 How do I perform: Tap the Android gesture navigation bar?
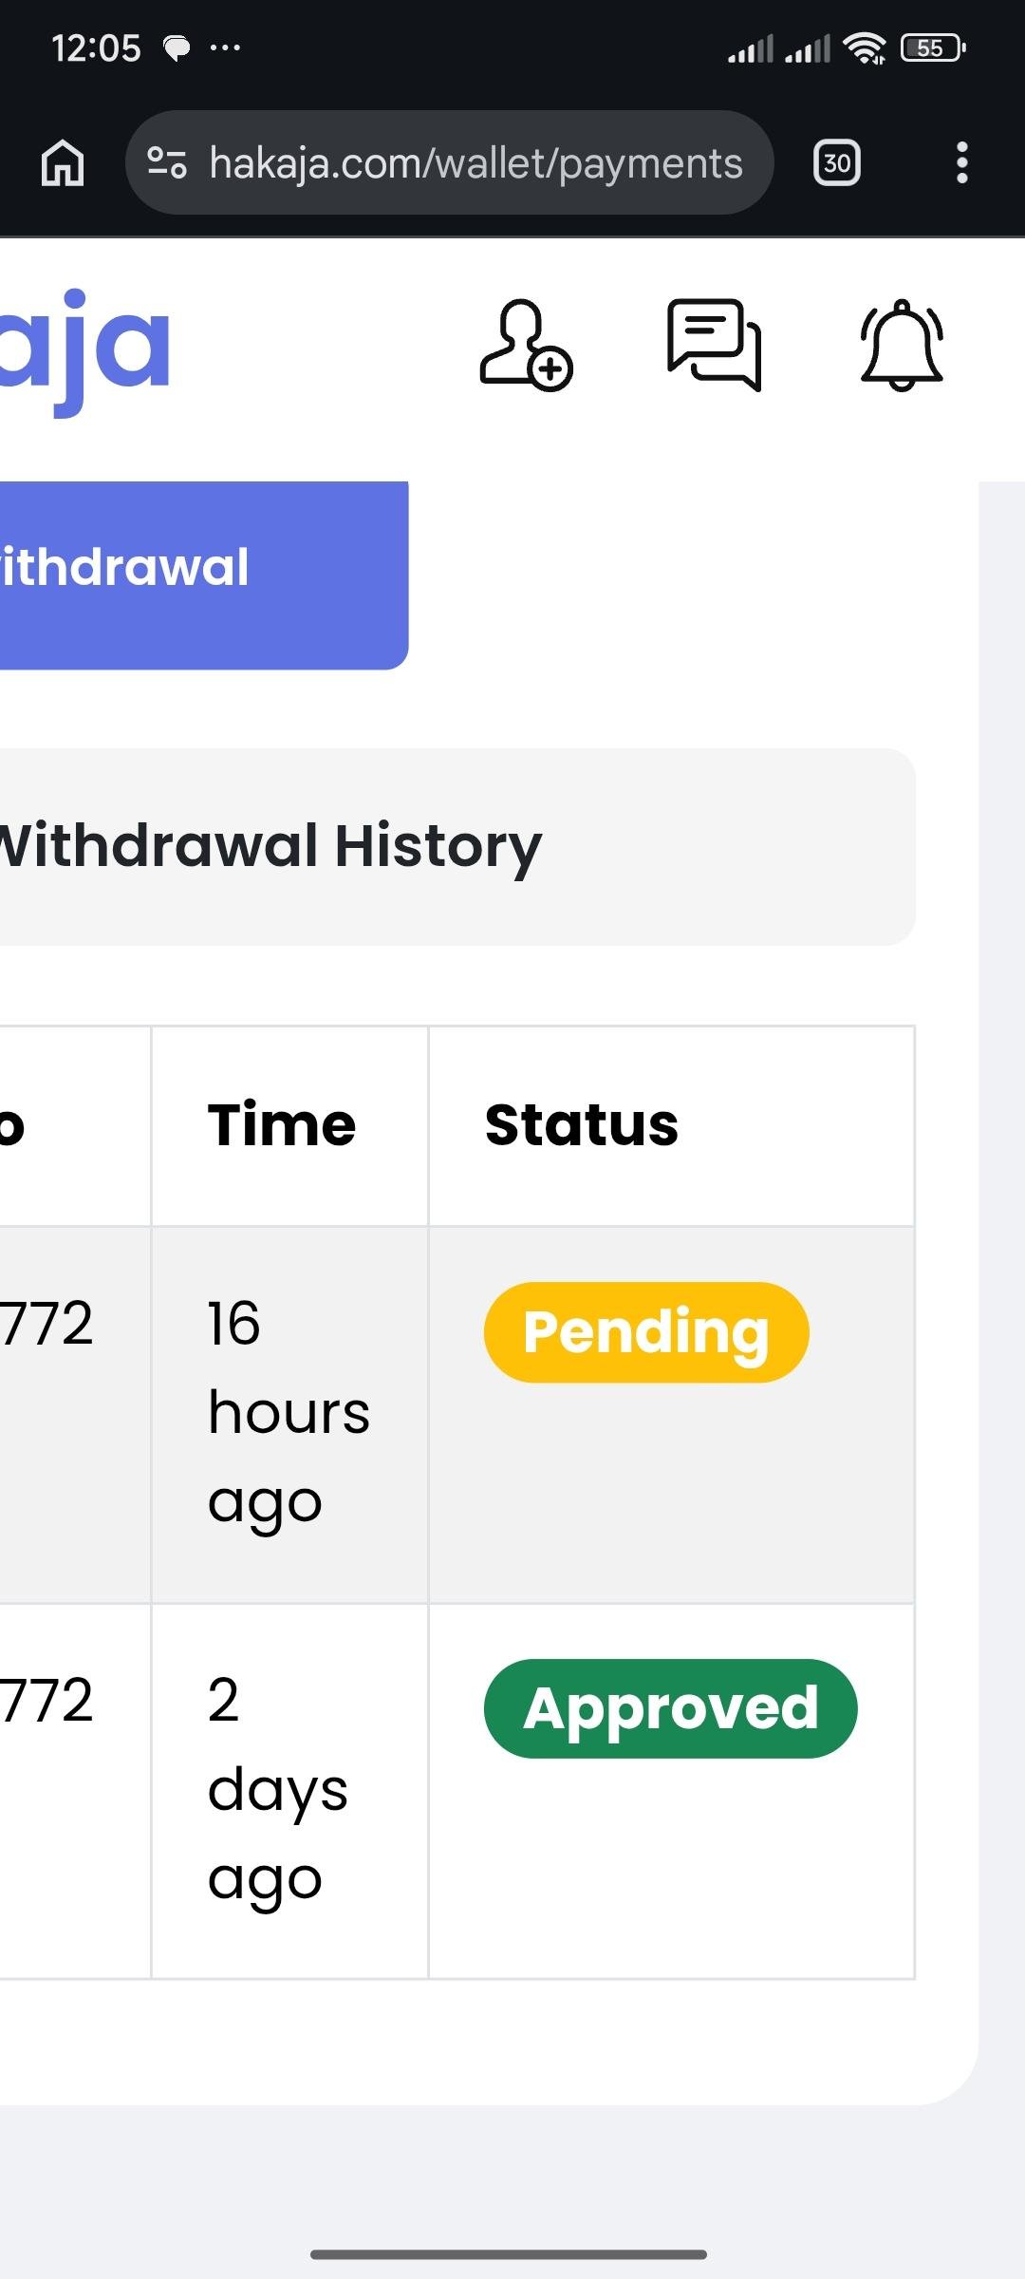(x=509, y=2253)
